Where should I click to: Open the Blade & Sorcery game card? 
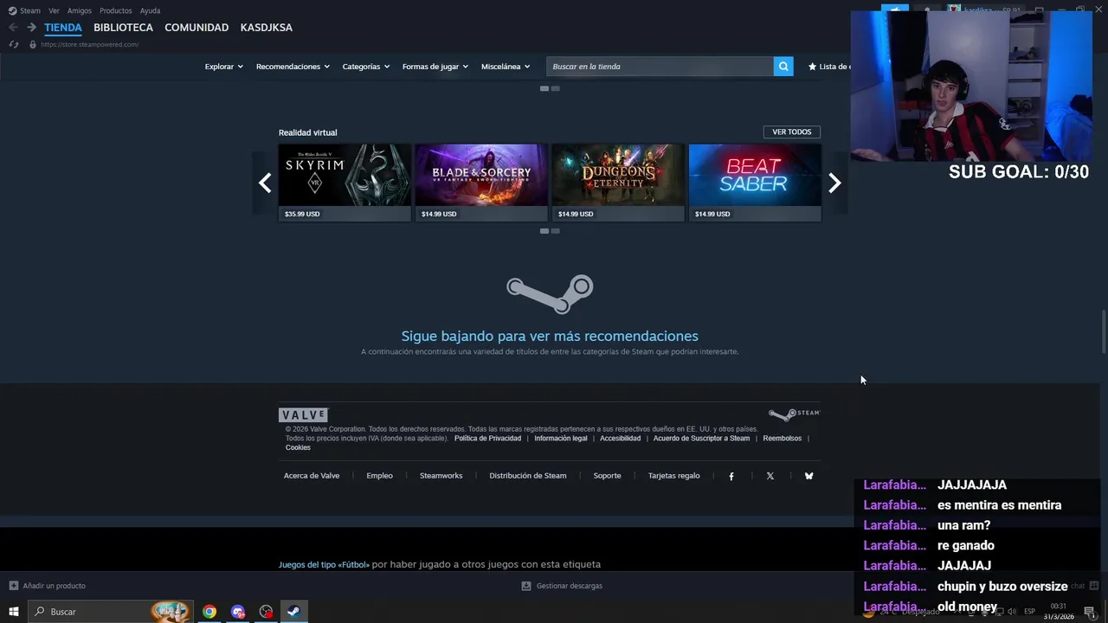[481, 183]
